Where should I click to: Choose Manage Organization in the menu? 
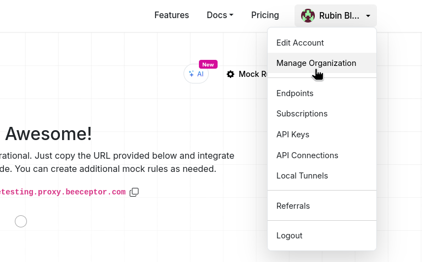pyautogui.click(x=316, y=63)
